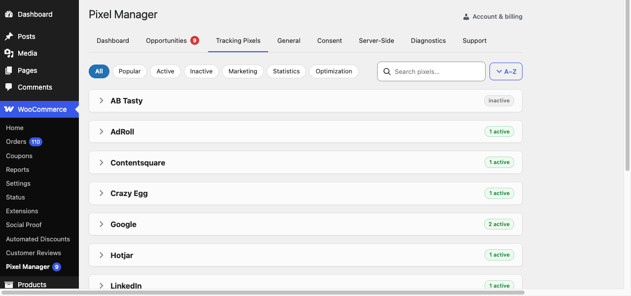Expand the Hotjar row chevron
631x296 pixels.
coord(101,255)
